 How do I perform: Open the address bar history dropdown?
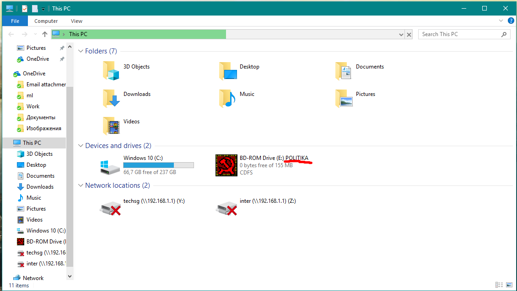(x=401, y=34)
